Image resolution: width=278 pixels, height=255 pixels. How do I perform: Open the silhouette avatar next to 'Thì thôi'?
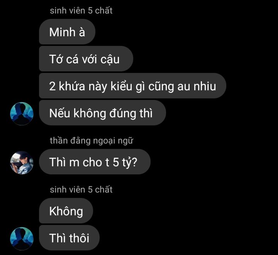22,238
